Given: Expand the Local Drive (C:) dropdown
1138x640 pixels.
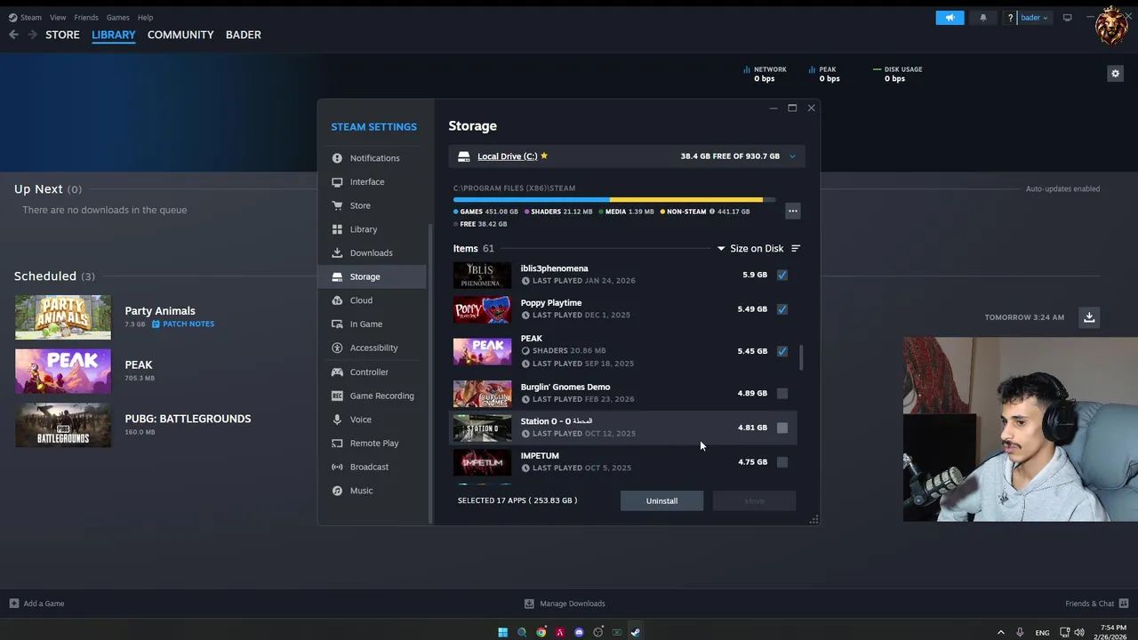Looking at the screenshot, I should [792, 156].
